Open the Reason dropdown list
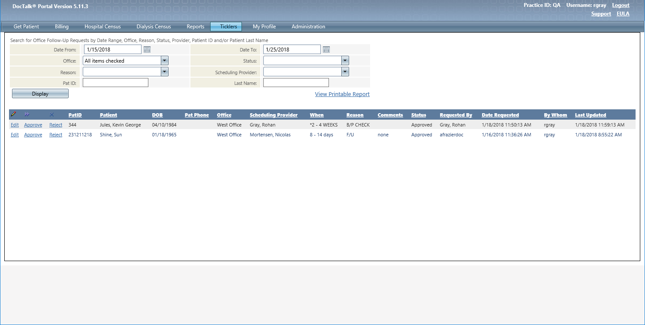The image size is (645, 325). 165,72
